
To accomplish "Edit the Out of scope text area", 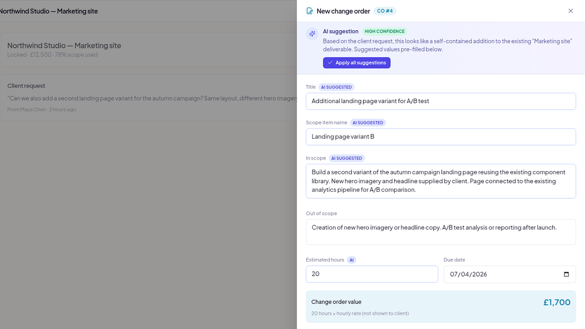I will pyautogui.click(x=441, y=232).
